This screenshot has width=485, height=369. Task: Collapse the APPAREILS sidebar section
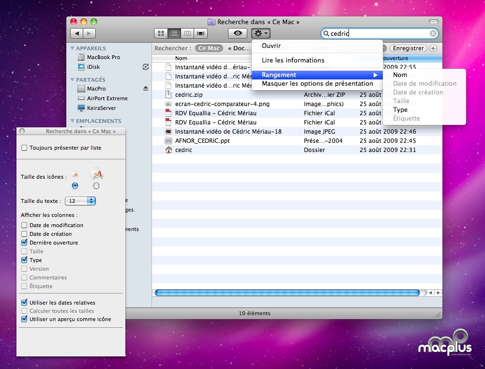coord(73,48)
